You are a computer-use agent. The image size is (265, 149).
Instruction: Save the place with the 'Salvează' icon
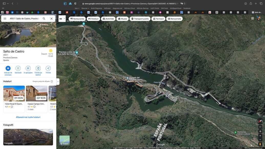[18, 68]
